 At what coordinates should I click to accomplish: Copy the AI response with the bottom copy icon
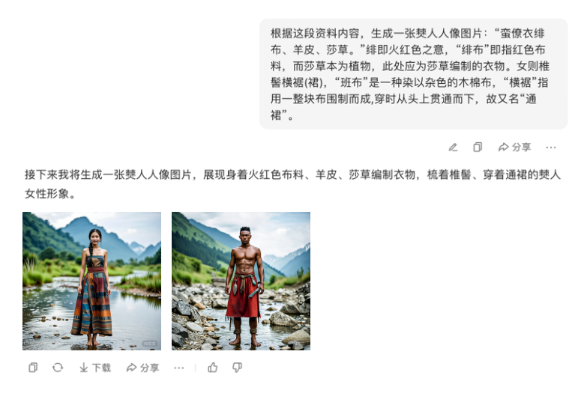click(x=33, y=368)
